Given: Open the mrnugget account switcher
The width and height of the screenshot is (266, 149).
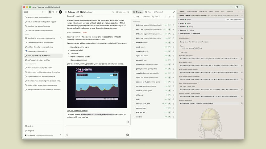Looking at the screenshot, I should pos(43,135).
